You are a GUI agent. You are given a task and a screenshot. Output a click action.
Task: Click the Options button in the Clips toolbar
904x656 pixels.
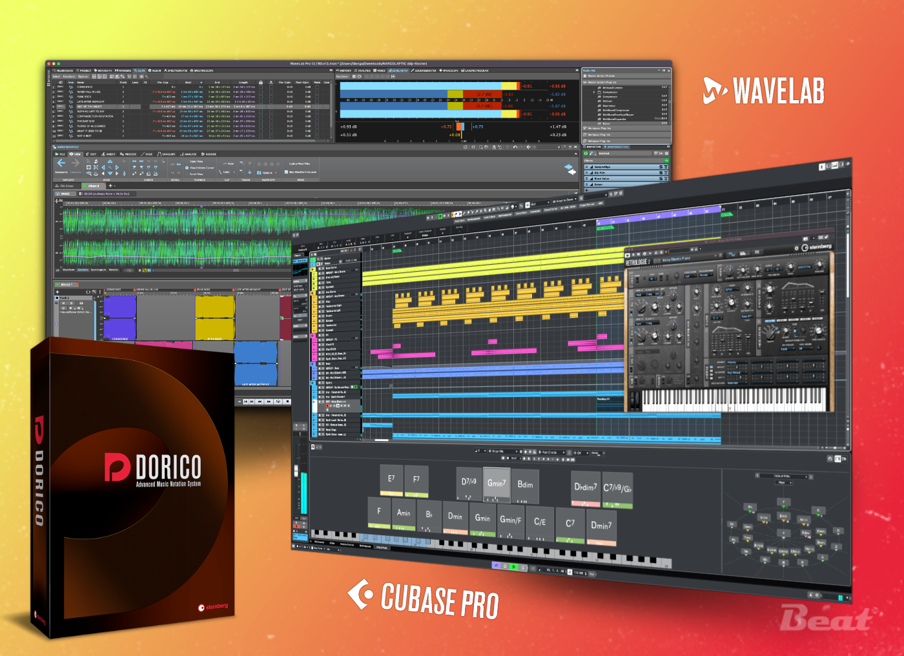(83, 76)
